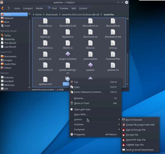Choose Encrypt File action
Screen dimensions: 165x154
click(x=140, y=135)
